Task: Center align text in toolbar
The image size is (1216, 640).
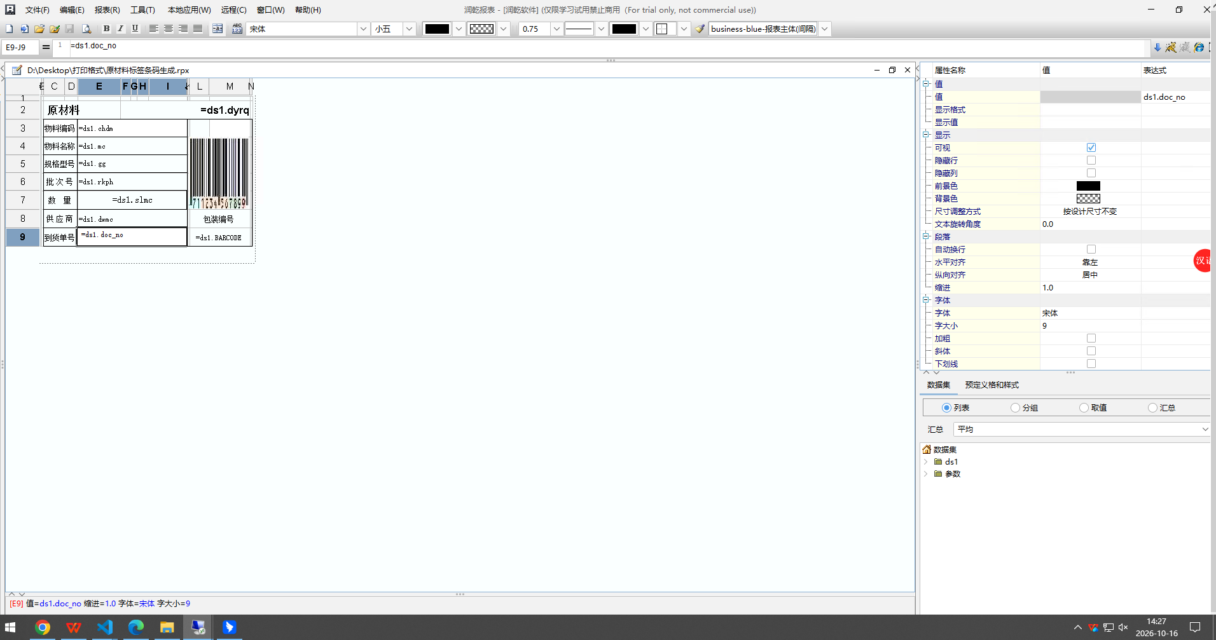Action: coord(168,29)
